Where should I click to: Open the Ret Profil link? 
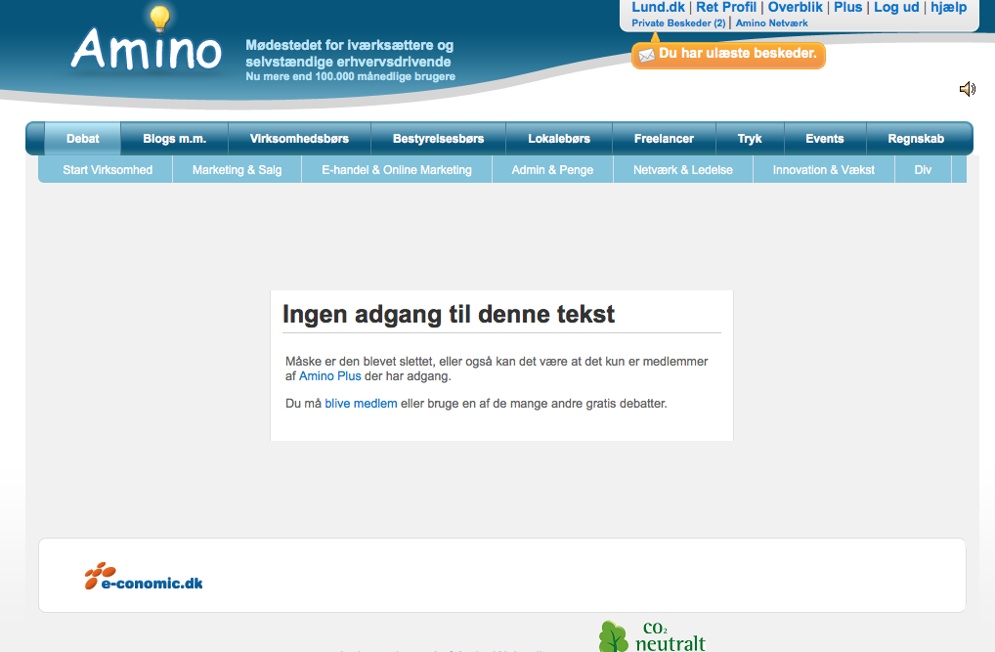[x=726, y=7]
